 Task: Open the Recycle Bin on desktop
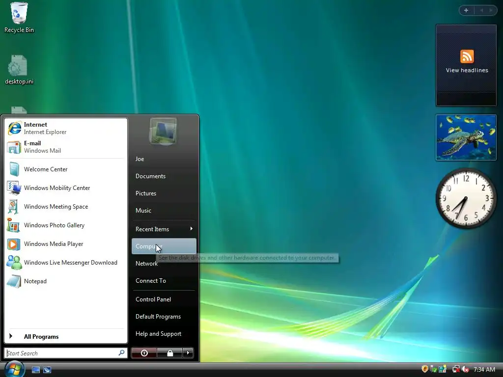pyautogui.click(x=19, y=18)
